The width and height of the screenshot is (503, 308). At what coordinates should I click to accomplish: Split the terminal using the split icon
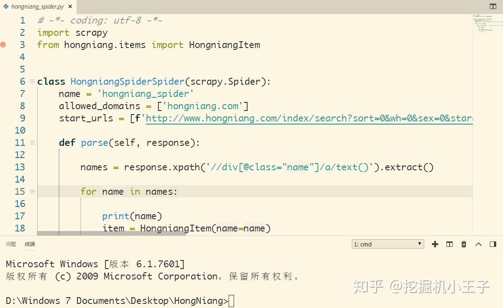point(450,244)
